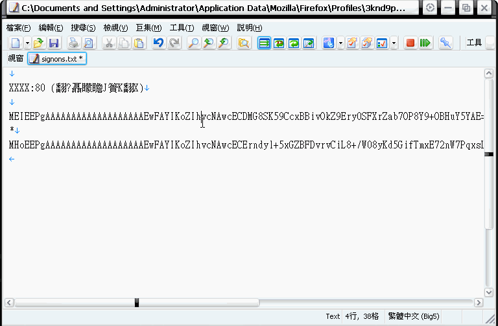Click the red Stop macro recording icon
Image resolution: width=498 pixels, height=326 pixels.
click(x=410, y=43)
